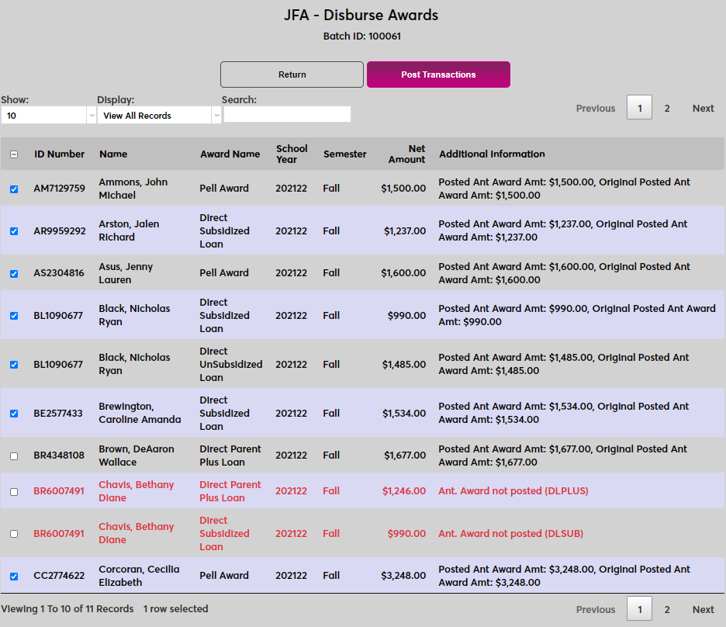The image size is (726, 627).
Task: Go to page 2 in top pagination
Action: tap(667, 109)
